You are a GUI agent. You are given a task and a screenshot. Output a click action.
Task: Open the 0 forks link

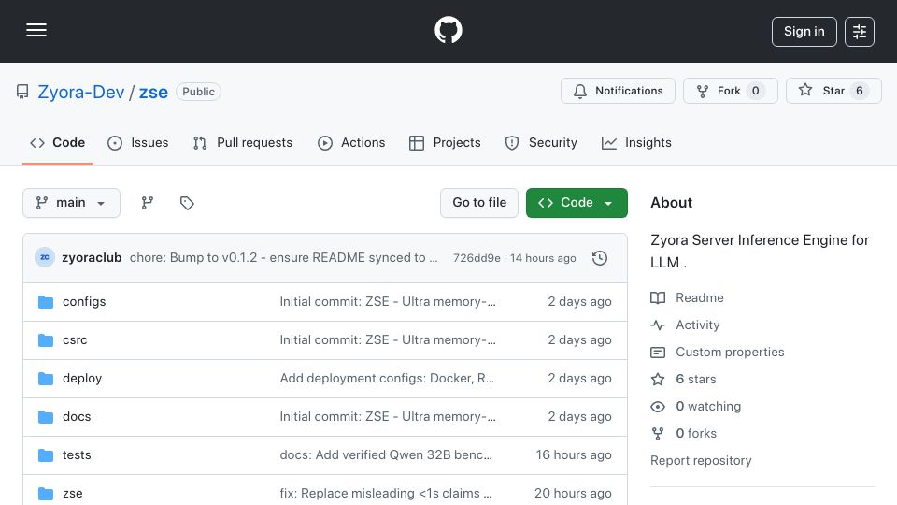pos(684,433)
